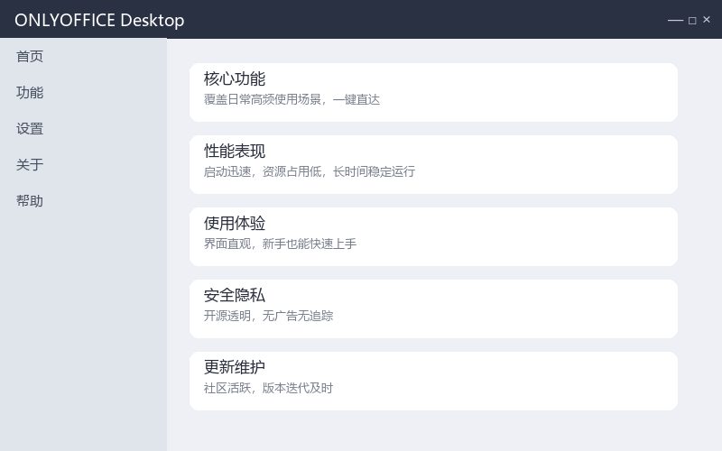The width and height of the screenshot is (722, 451).
Task: Open the 使用体验 card
Action: [x=433, y=236]
